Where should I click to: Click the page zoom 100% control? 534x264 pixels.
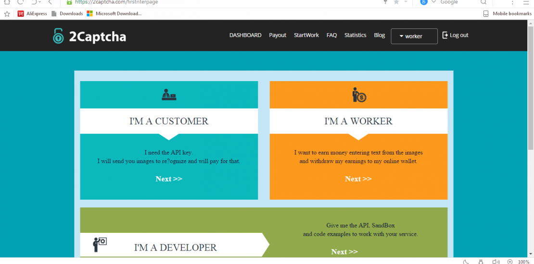coord(523,262)
